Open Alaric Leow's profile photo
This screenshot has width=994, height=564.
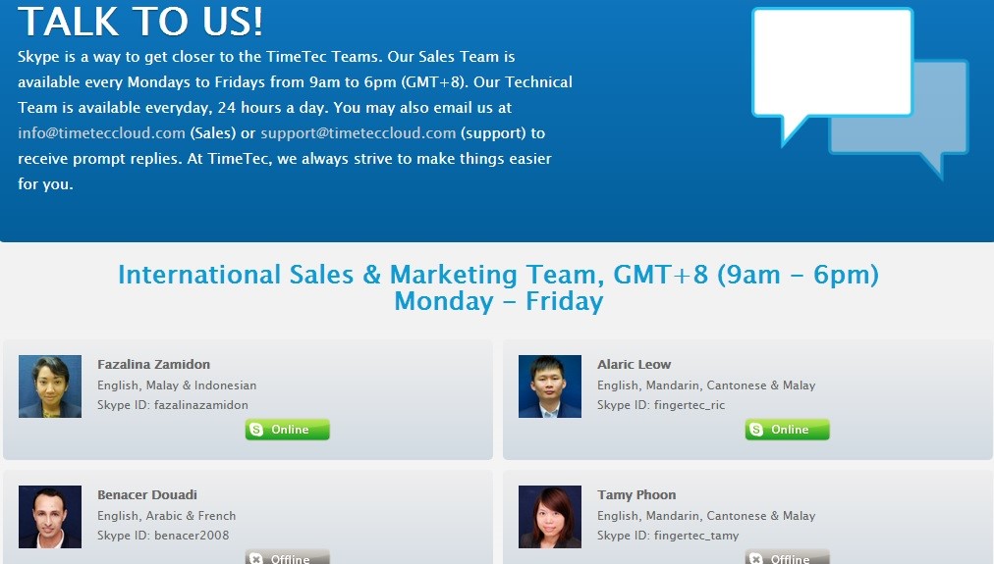point(550,386)
